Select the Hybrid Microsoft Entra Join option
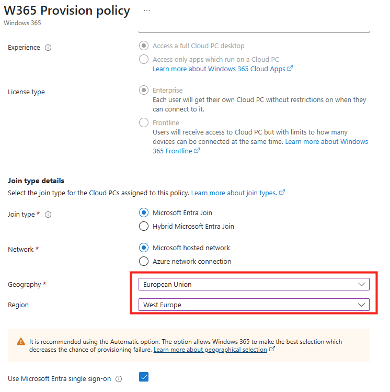390x392 pixels. (x=144, y=227)
